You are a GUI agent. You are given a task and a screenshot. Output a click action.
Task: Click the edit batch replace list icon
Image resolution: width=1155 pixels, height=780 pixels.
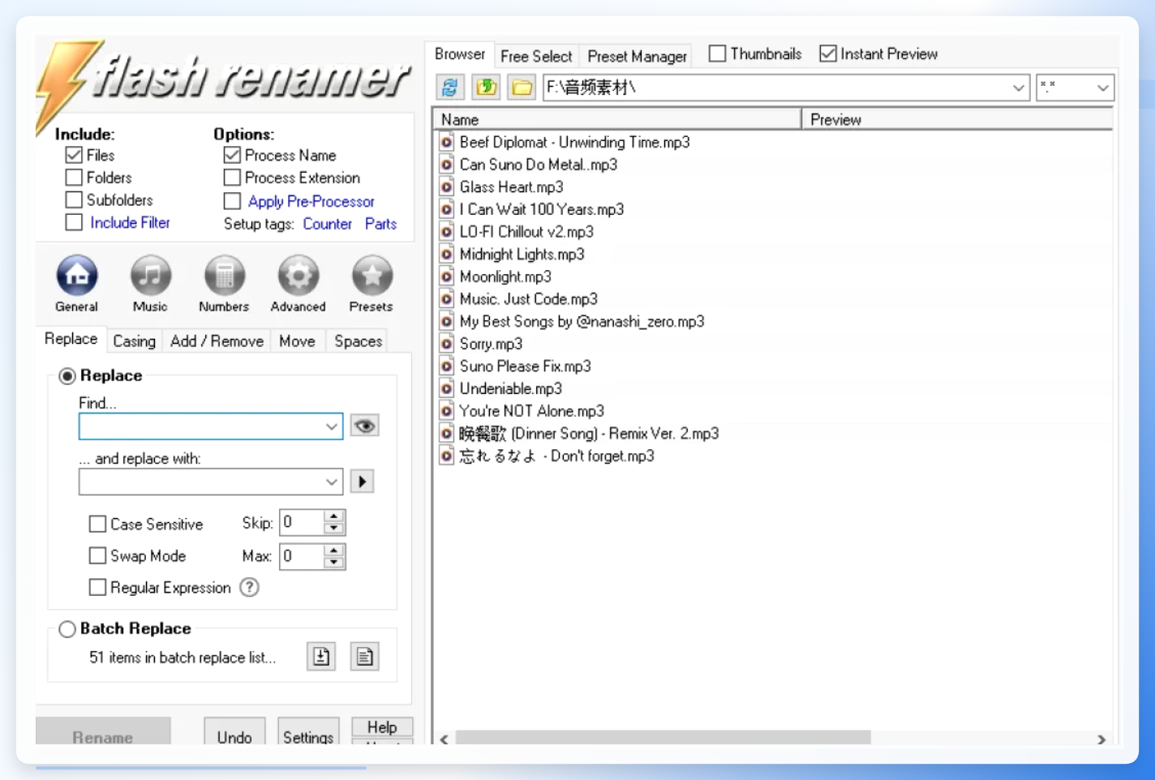pos(365,657)
